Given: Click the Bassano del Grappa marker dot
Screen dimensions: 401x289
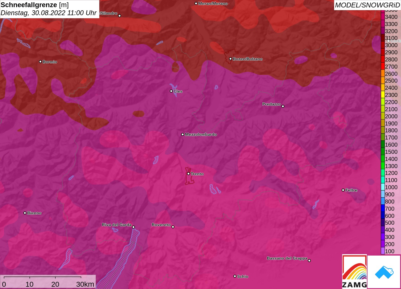Looking at the screenshot, I should tap(309, 260).
